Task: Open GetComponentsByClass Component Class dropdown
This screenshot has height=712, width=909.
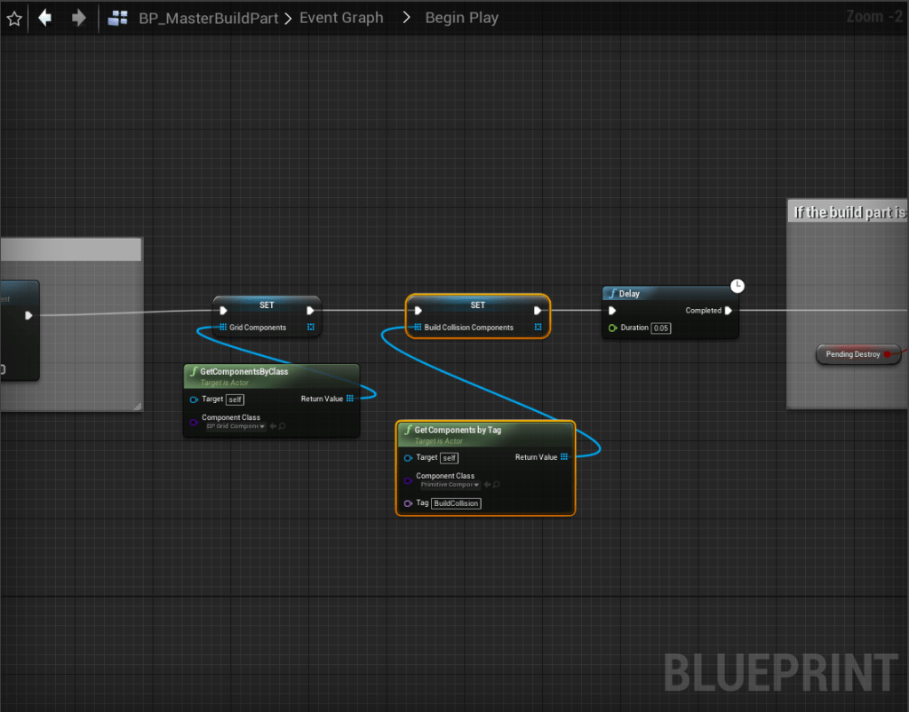Action: (x=236, y=426)
